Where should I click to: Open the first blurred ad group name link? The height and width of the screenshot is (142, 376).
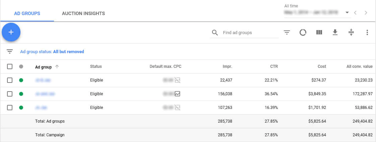pos(43,80)
